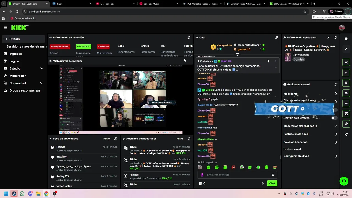Click the stream preview thumbnail

pyautogui.click(x=120, y=99)
